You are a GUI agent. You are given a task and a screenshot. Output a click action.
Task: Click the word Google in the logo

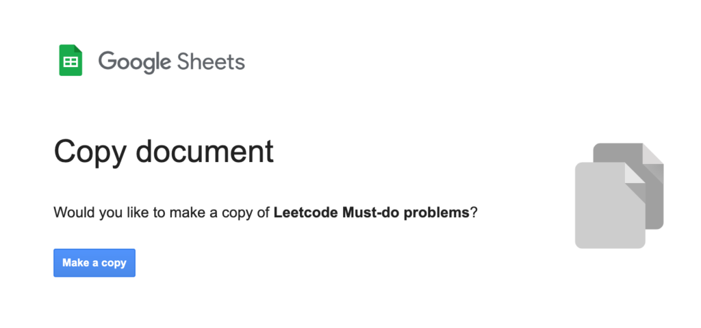coord(134,61)
